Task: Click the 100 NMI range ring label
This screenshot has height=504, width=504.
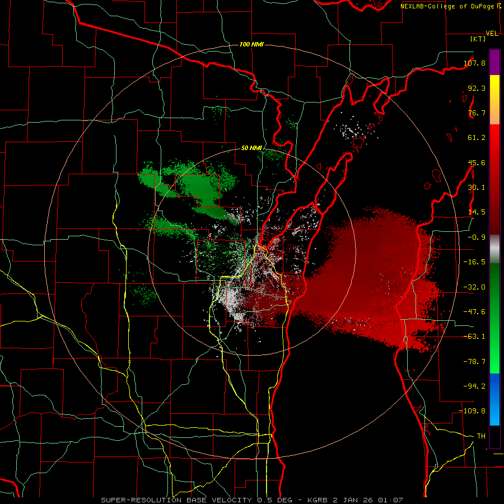Action: tap(251, 44)
